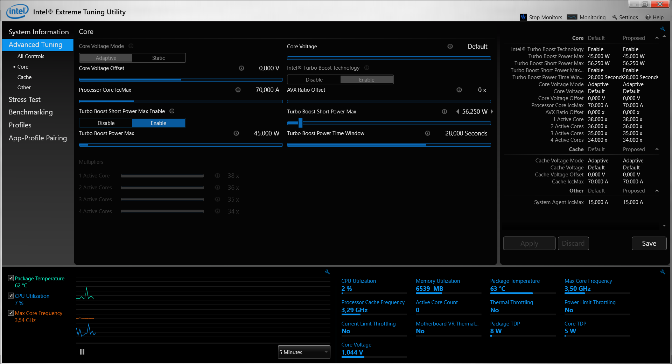This screenshot has width=672, height=364.
Task: Uncheck CPU Utilization graph checkbox
Action: [x=11, y=296]
